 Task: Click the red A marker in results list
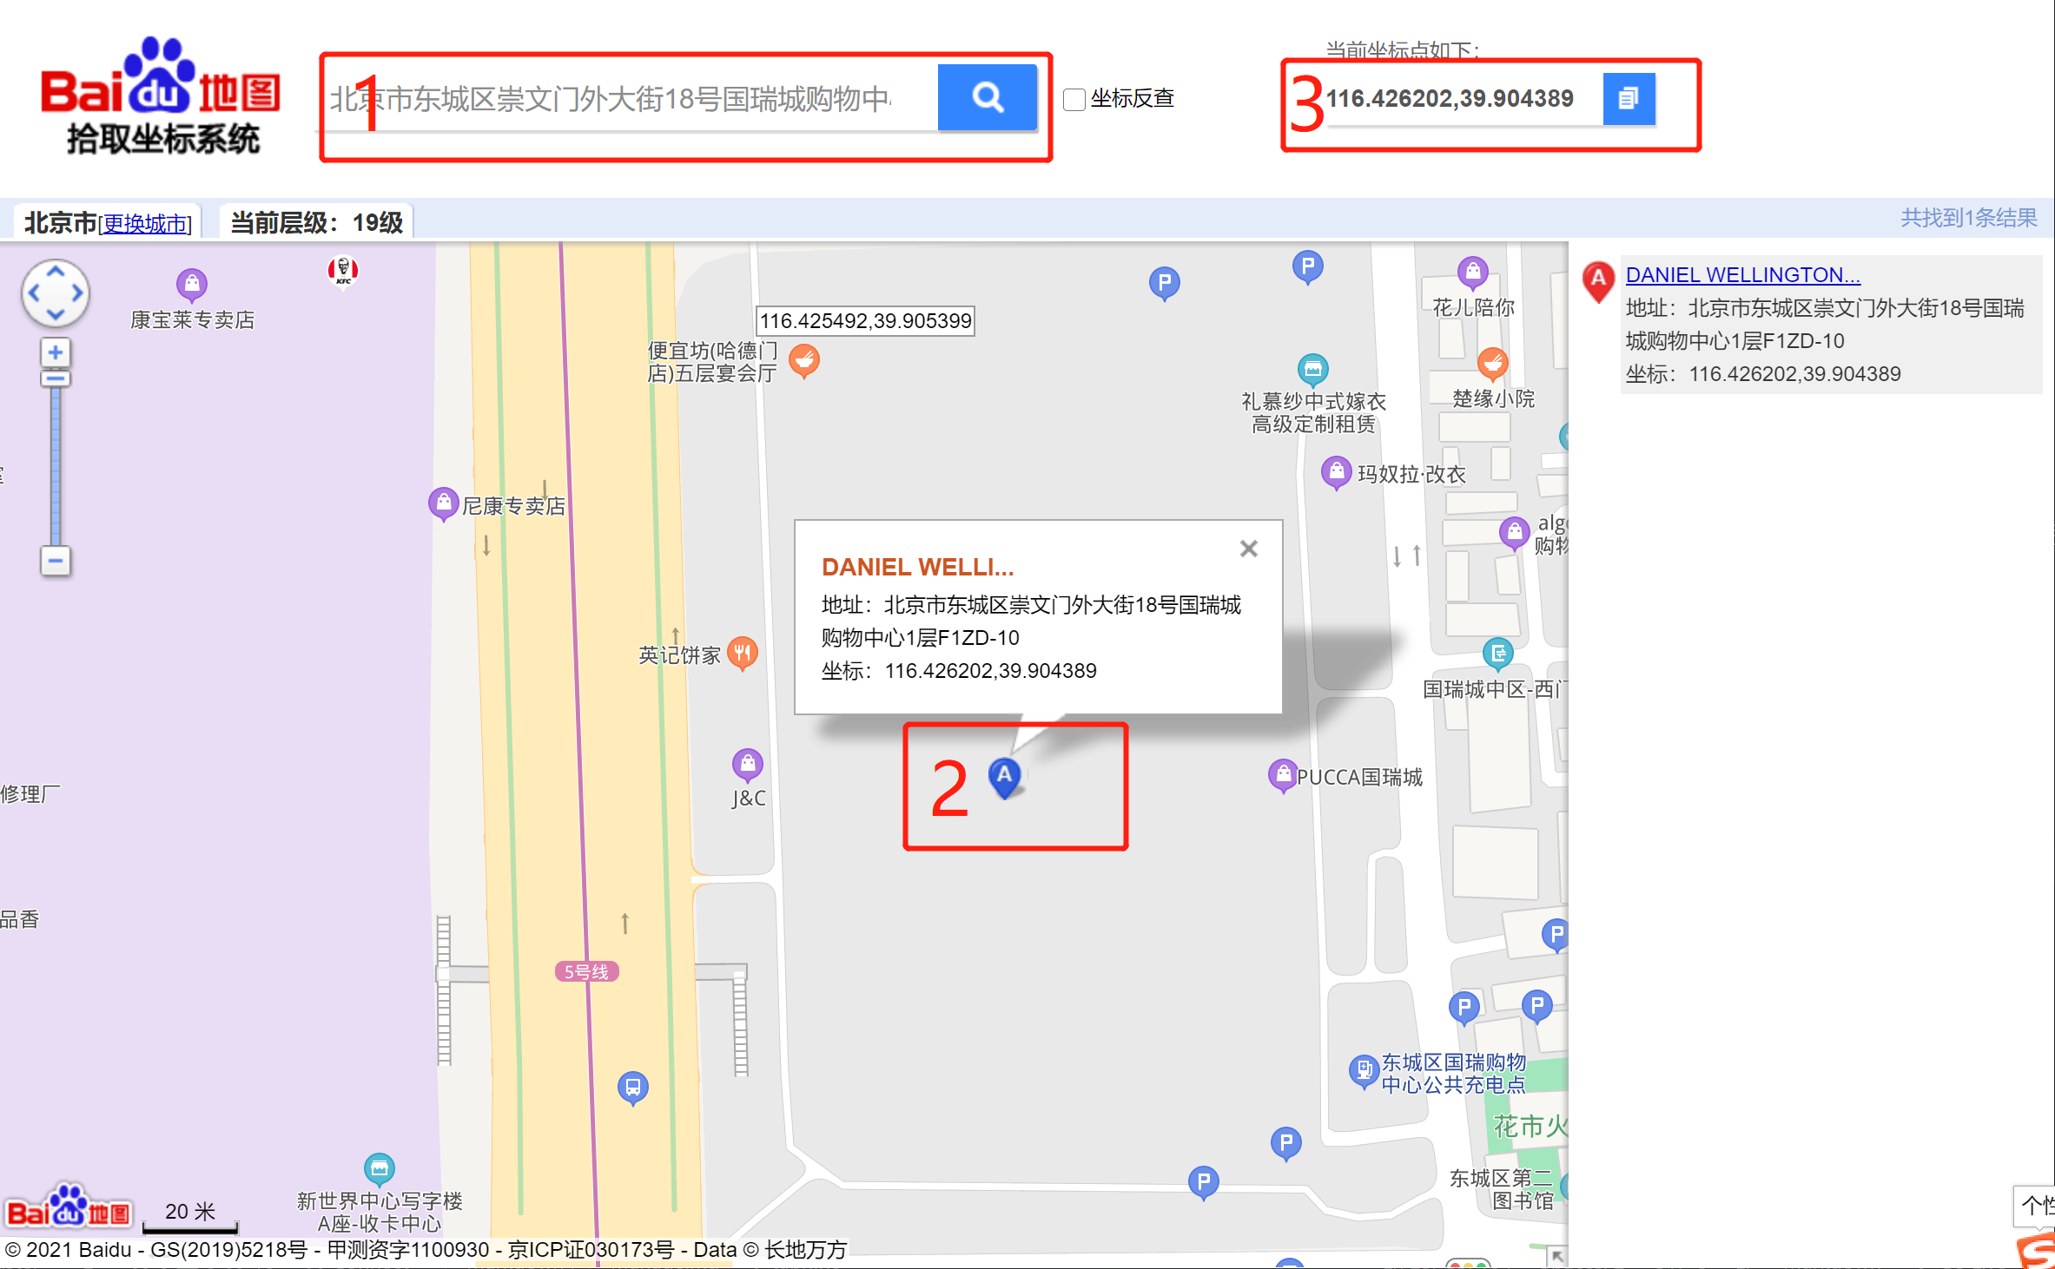pyautogui.click(x=1598, y=280)
